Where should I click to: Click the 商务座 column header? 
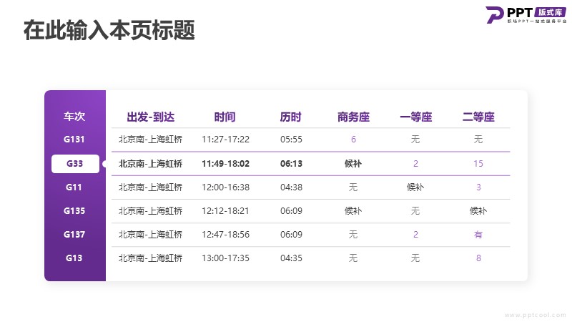(353, 117)
